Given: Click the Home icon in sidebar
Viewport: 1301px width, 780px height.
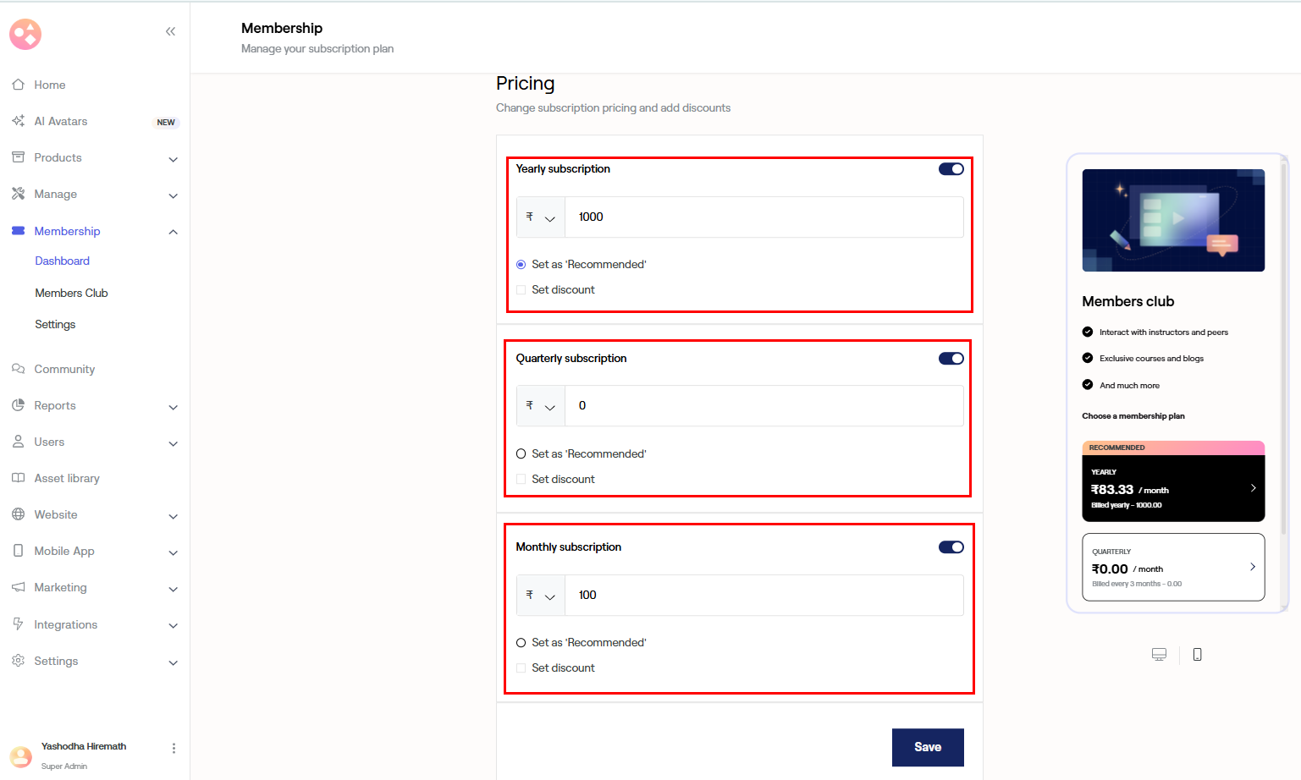Looking at the screenshot, I should [x=18, y=85].
